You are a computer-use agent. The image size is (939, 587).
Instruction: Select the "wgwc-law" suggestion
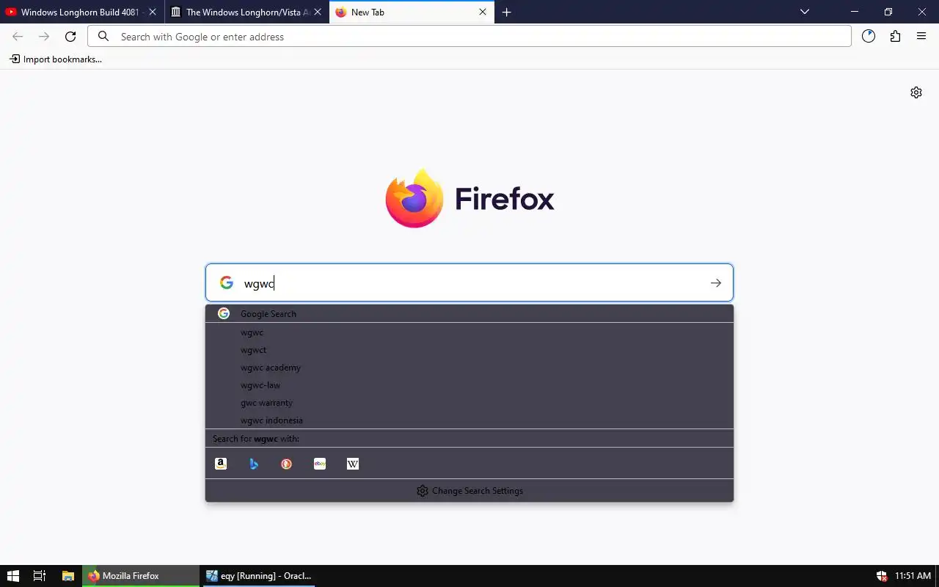[469, 385]
